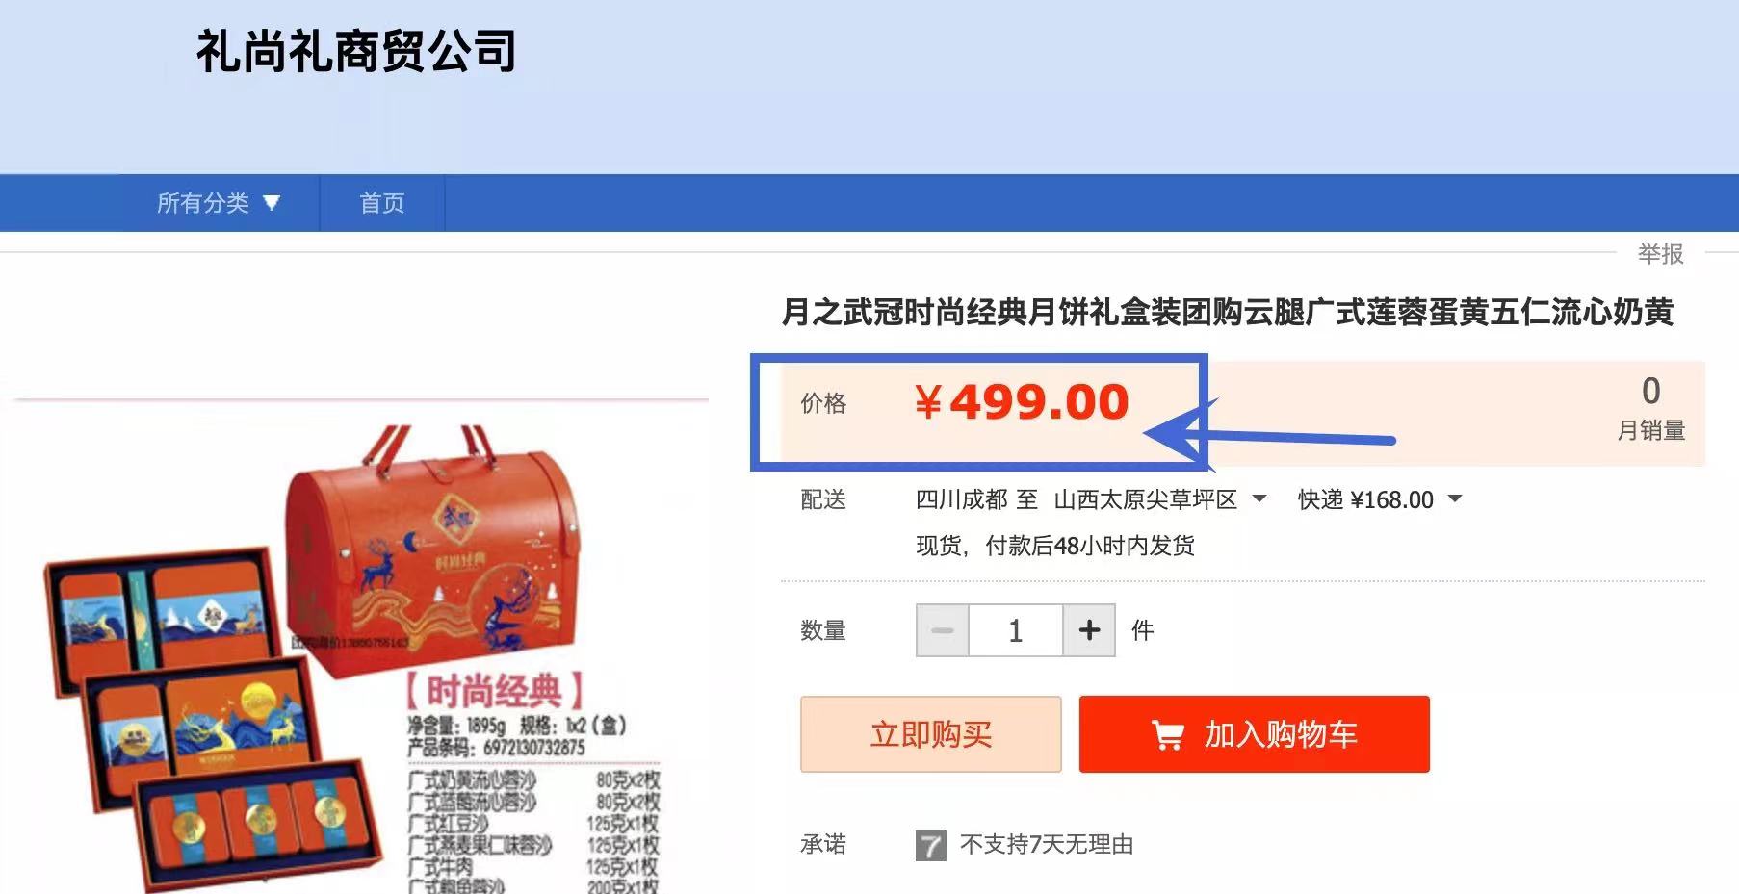The height and width of the screenshot is (894, 1739).
Task: Click the 立即购买 button
Action: [x=931, y=734]
